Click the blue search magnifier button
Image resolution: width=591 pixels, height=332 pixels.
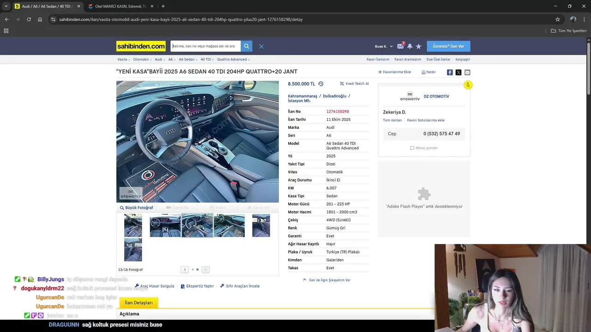247,46
